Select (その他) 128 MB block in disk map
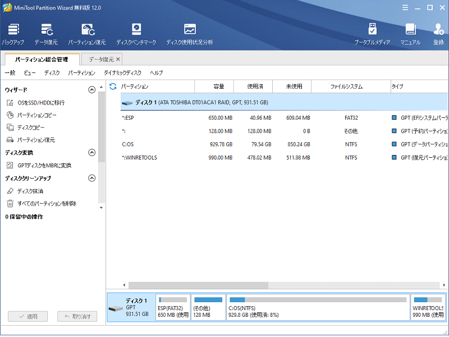 click(208, 307)
